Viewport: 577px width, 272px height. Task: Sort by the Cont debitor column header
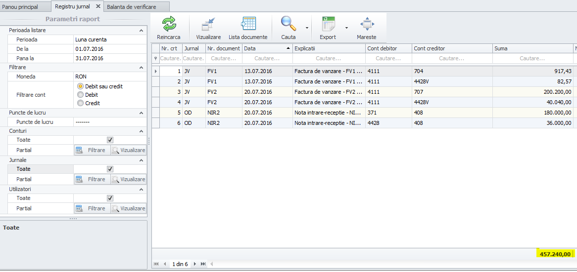click(388, 48)
